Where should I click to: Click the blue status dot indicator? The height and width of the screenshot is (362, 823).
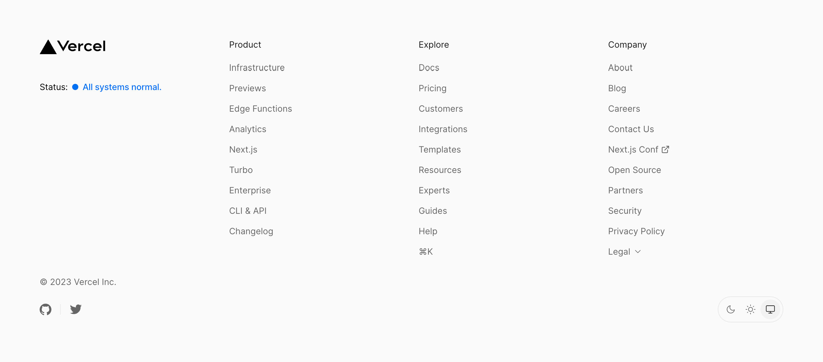click(75, 87)
